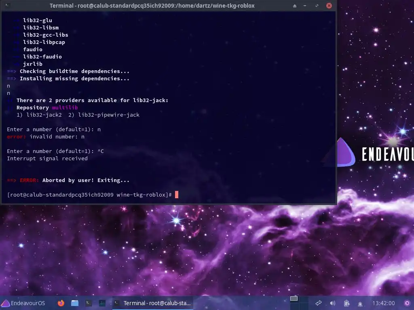Click the 'lib32-gcc-libs' package line
Image resolution: width=414 pixels, height=310 pixels.
pyautogui.click(x=46, y=35)
